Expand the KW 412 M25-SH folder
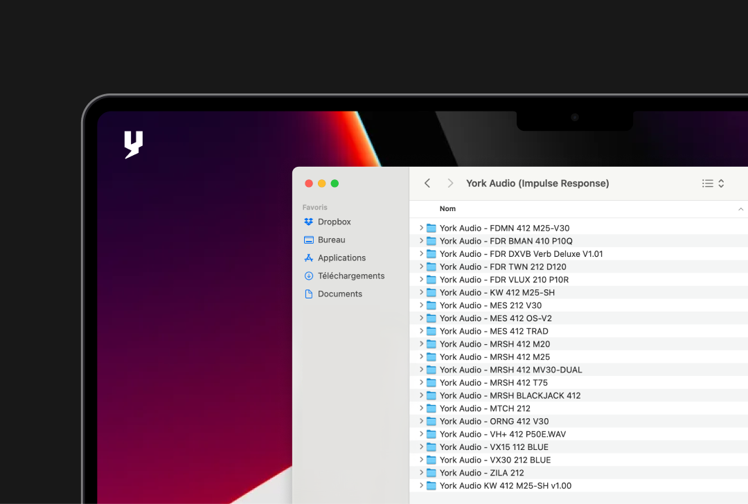The height and width of the screenshot is (504, 748). click(421, 292)
